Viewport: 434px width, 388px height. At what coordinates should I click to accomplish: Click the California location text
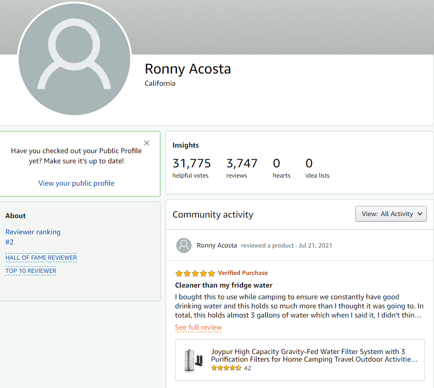(160, 83)
